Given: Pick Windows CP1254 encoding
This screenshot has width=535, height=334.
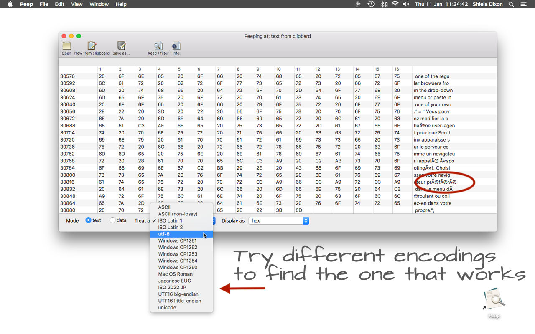Looking at the screenshot, I should click(x=181, y=261).
